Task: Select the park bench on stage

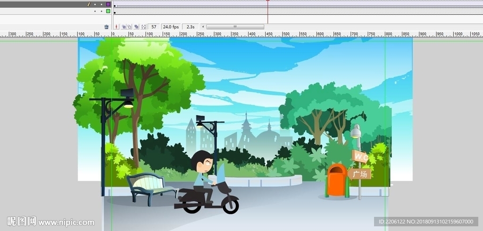Action: pos(152,189)
